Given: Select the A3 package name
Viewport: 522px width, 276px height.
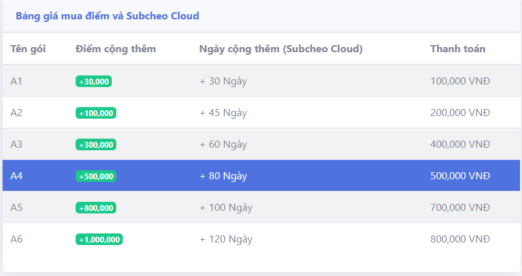Looking at the screenshot, I should pyautogui.click(x=16, y=144).
